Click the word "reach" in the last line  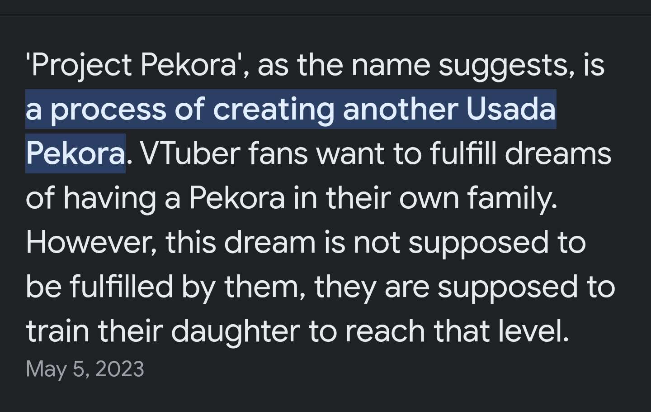[x=385, y=331]
